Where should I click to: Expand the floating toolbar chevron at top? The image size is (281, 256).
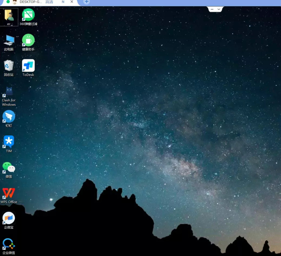[219, 9]
